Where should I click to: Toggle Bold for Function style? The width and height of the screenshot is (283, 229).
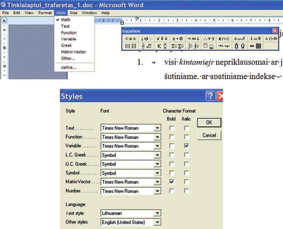pos(172,137)
